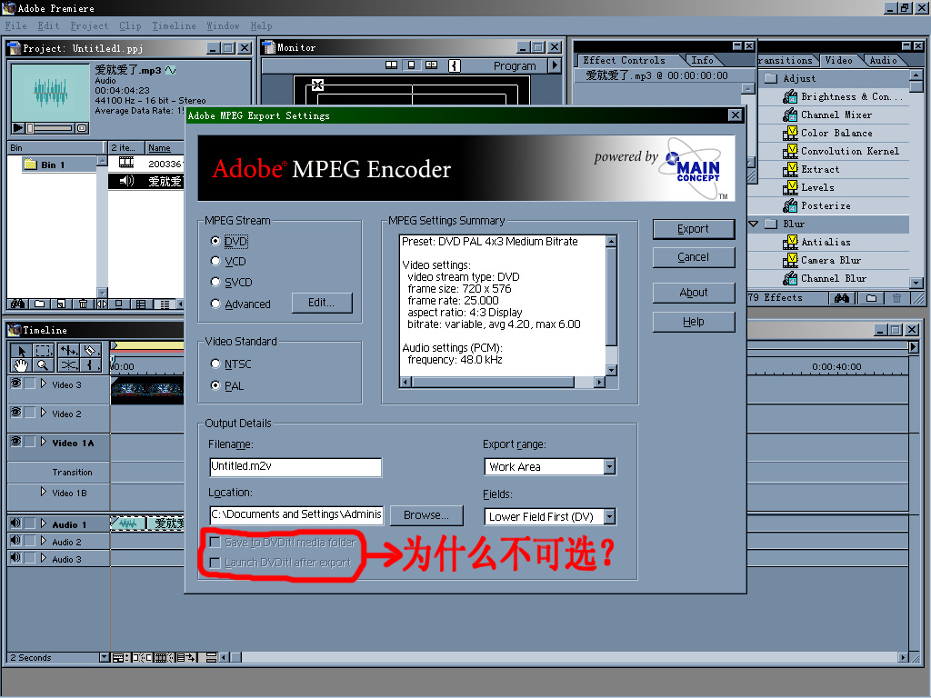This screenshot has width=931, height=698.
Task: Click Edit next to Advanced option
Action: pos(322,303)
